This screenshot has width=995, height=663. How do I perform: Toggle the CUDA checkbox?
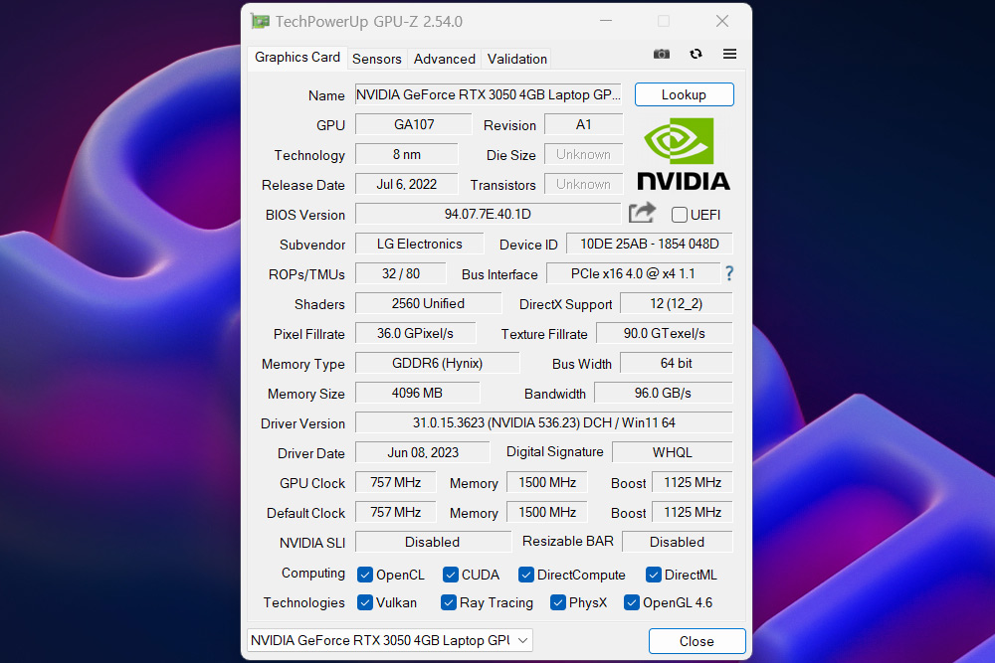point(451,575)
